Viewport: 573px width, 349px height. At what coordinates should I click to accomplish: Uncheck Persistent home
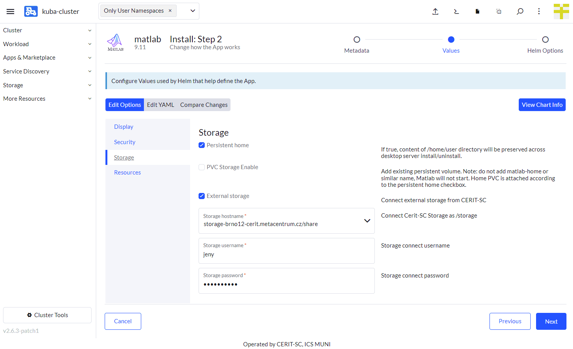point(202,145)
